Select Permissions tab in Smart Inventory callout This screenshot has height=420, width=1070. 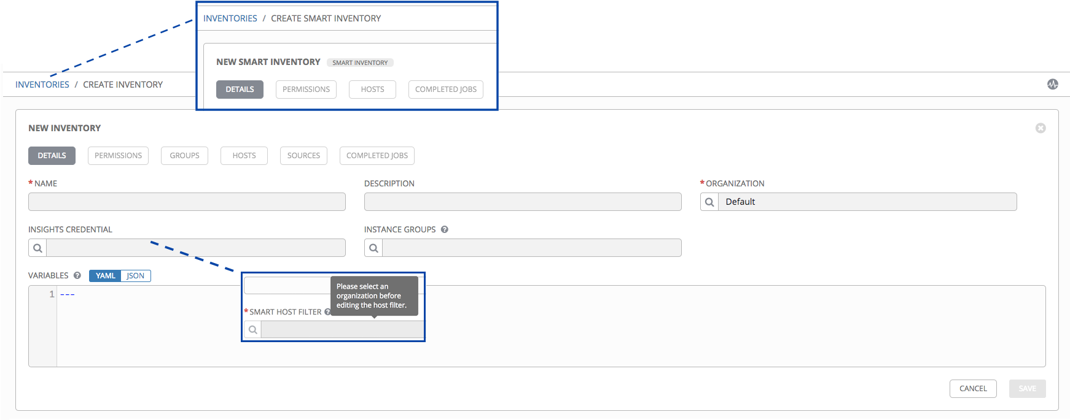tap(306, 90)
